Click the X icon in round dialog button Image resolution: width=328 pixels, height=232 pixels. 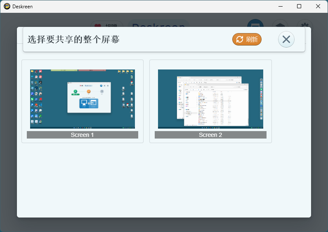[286, 39]
